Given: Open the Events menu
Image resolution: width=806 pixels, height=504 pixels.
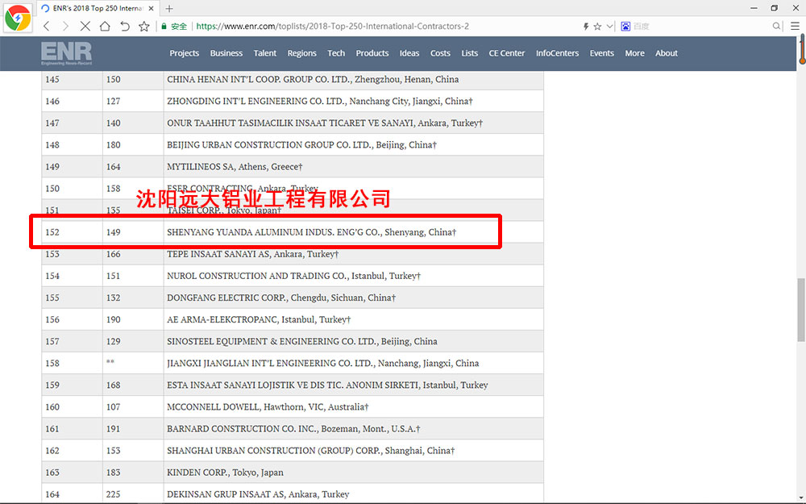Looking at the screenshot, I should pyautogui.click(x=601, y=53).
